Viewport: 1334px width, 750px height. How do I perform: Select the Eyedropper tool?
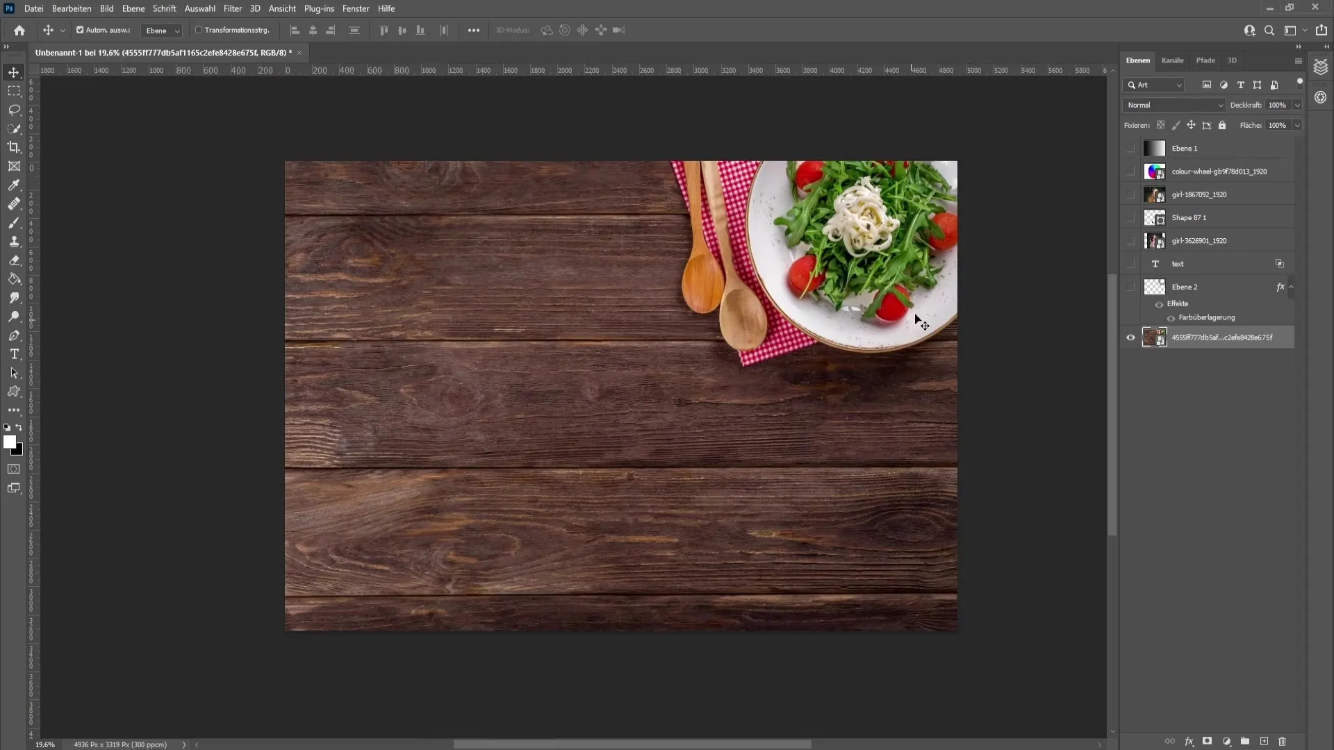tap(14, 184)
